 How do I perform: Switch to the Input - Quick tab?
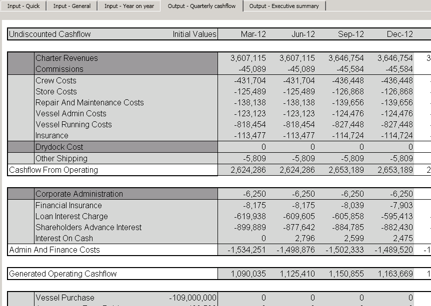tap(23, 6)
